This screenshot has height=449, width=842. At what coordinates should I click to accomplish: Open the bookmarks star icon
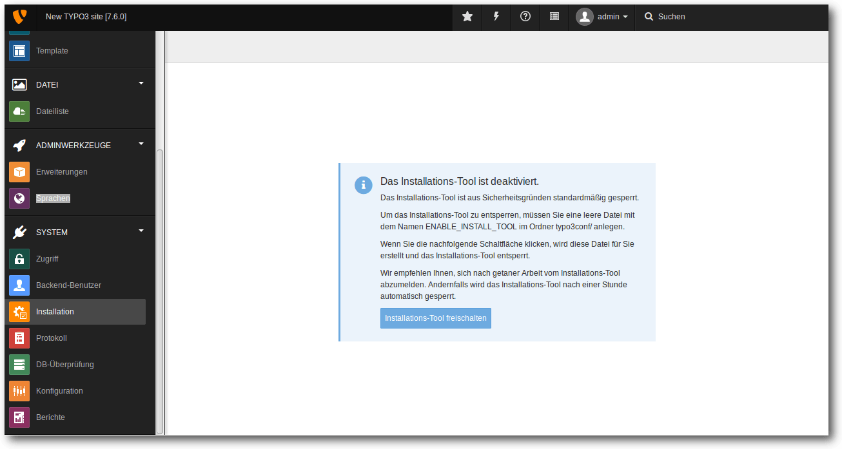click(x=467, y=17)
